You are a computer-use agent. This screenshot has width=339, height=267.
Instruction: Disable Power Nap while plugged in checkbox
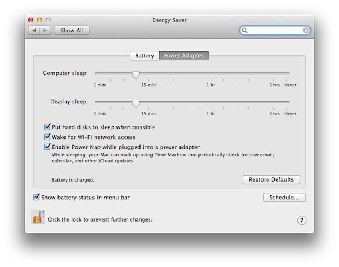click(x=47, y=147)
